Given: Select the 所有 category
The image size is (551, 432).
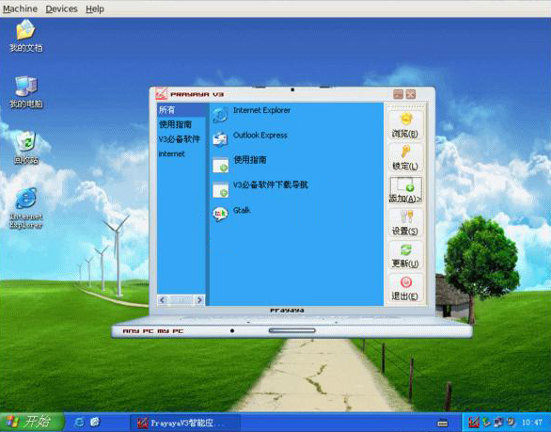Looking at the screenshot, I should point(181,110).
